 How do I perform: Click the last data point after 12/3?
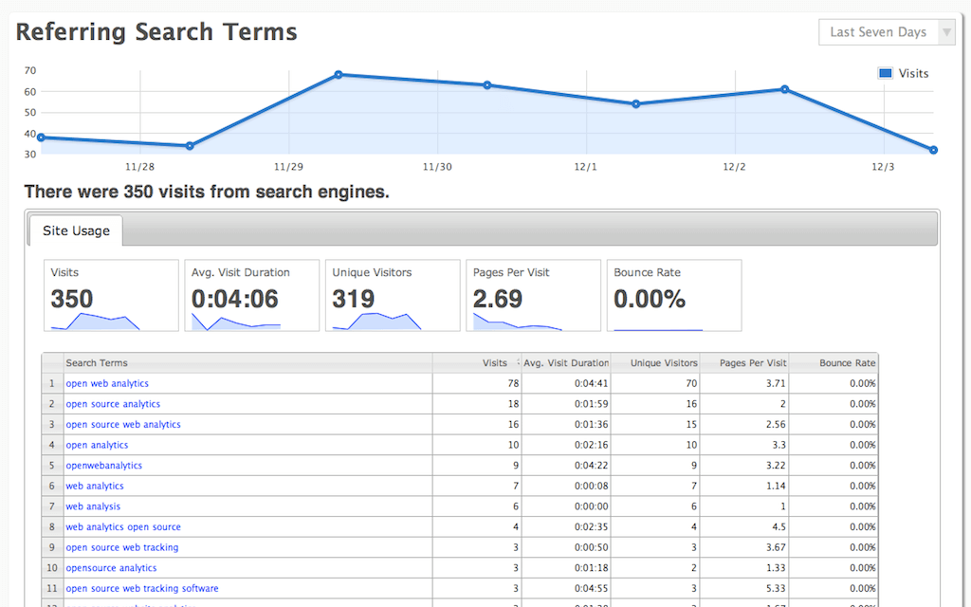[x=933, y=150]
